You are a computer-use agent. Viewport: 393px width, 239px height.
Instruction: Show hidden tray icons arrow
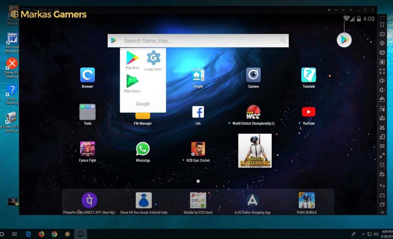click(363, 234)
